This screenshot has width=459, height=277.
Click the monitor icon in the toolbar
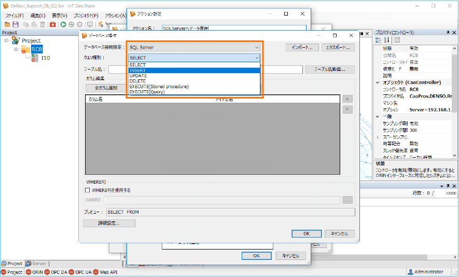tap(90, 24)
